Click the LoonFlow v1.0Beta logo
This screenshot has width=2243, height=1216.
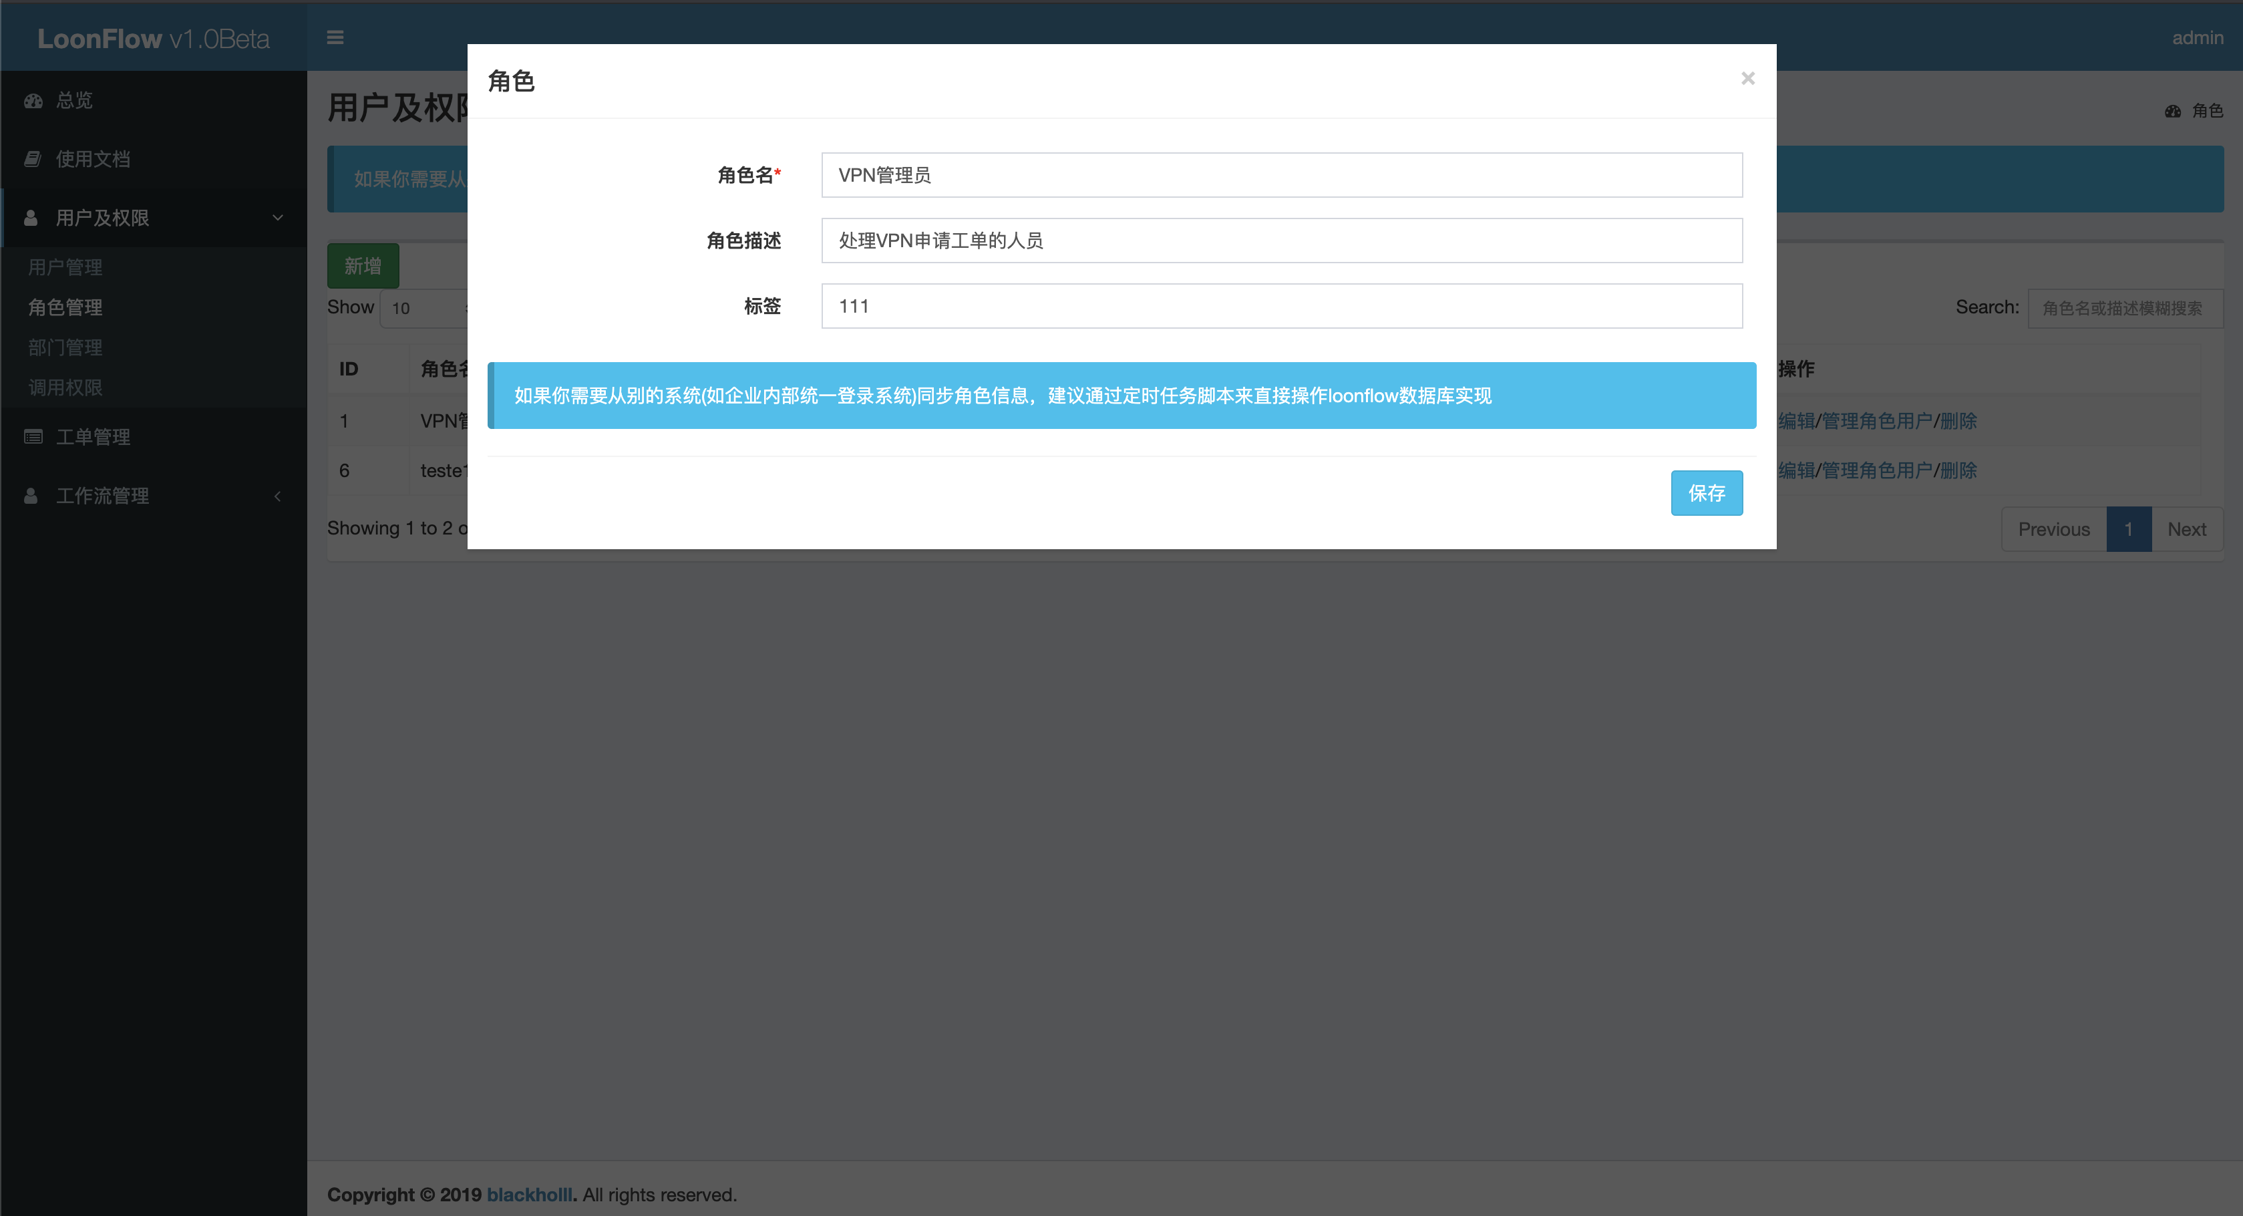tap(153, 39)
